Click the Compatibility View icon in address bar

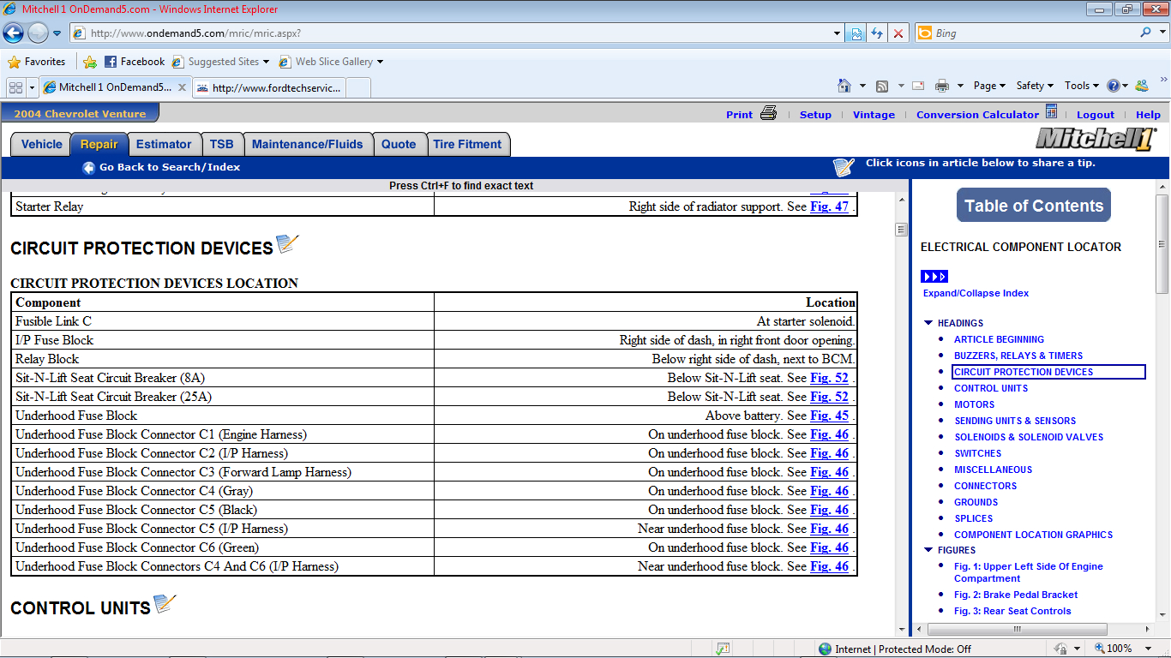point(856,33)
